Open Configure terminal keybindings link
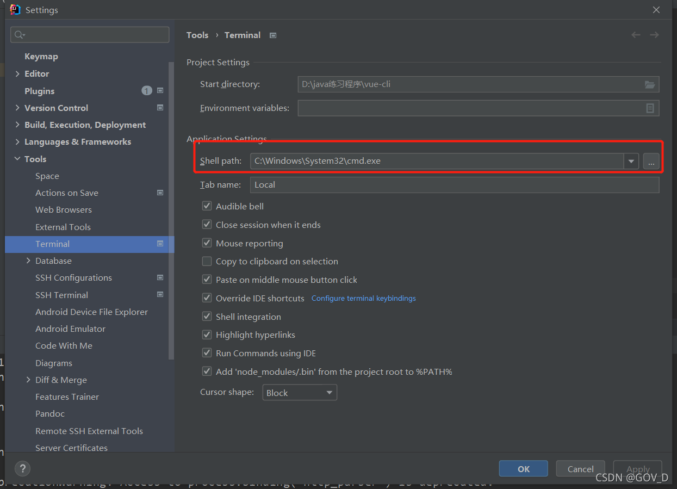This screenshot has height=489, width=677. [364, 298]
